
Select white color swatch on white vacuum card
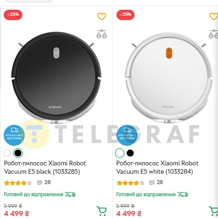tap(120, 153)
